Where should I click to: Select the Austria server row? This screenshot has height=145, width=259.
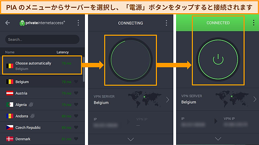point(41,93)
